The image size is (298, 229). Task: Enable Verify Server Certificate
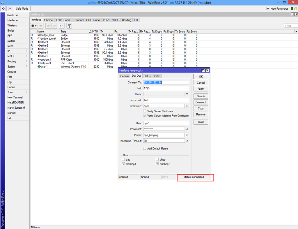[144, 111]
